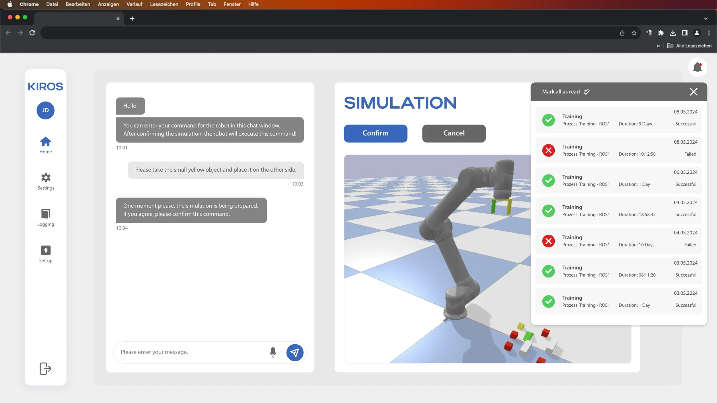Viewport: 717px width, 403px height.
Task: Bookmark page with star icon
Action: pyautogui.click(x=634, y=33)
